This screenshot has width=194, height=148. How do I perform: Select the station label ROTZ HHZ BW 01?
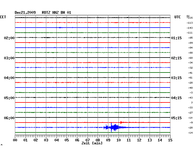pos(56,13)
